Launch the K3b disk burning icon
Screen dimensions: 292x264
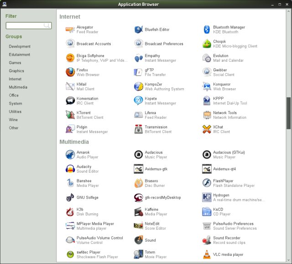click(x=70, y=211)
